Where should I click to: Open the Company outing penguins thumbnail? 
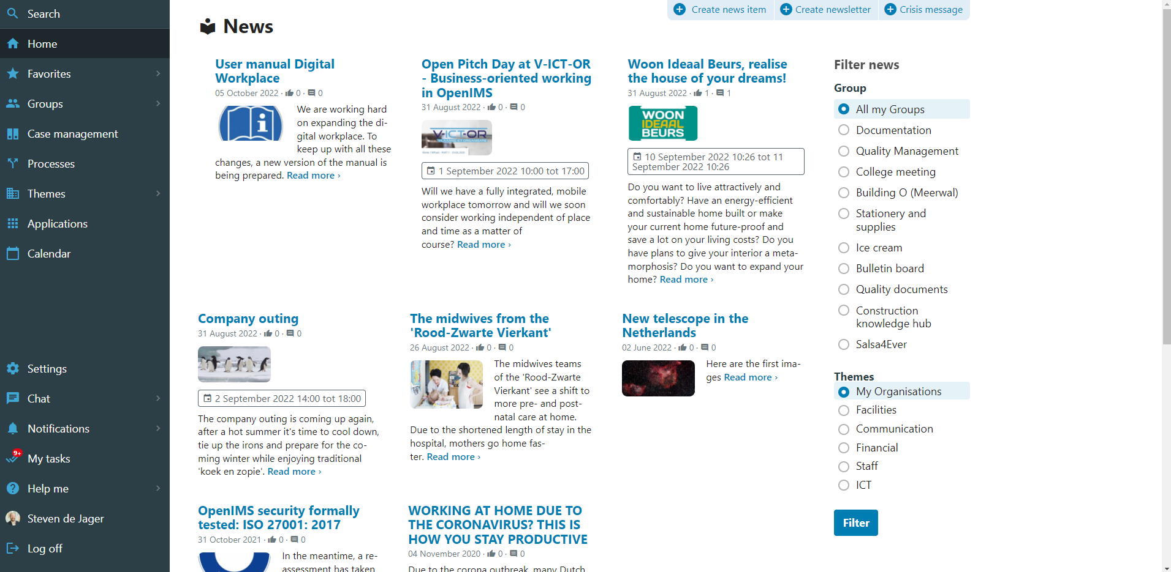pos(234,365)
